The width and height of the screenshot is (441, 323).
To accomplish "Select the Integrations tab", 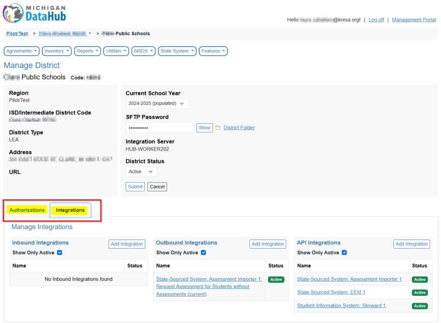I will 70,210.
